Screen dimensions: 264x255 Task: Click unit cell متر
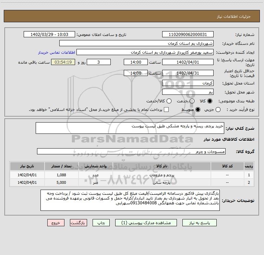click(95, 182)
